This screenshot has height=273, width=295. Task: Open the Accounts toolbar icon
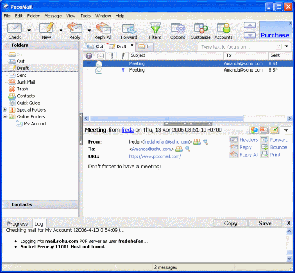pyautogui.click(x=223, y=28)
